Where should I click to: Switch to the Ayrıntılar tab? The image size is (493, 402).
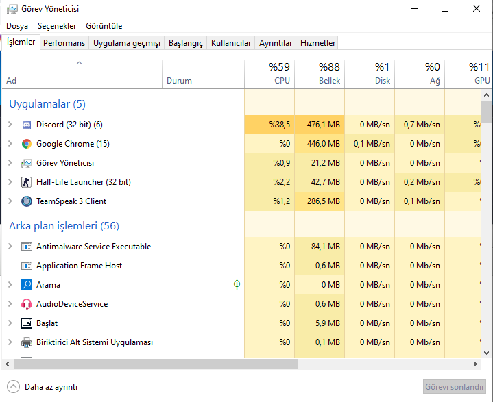[x=276, y=43]
